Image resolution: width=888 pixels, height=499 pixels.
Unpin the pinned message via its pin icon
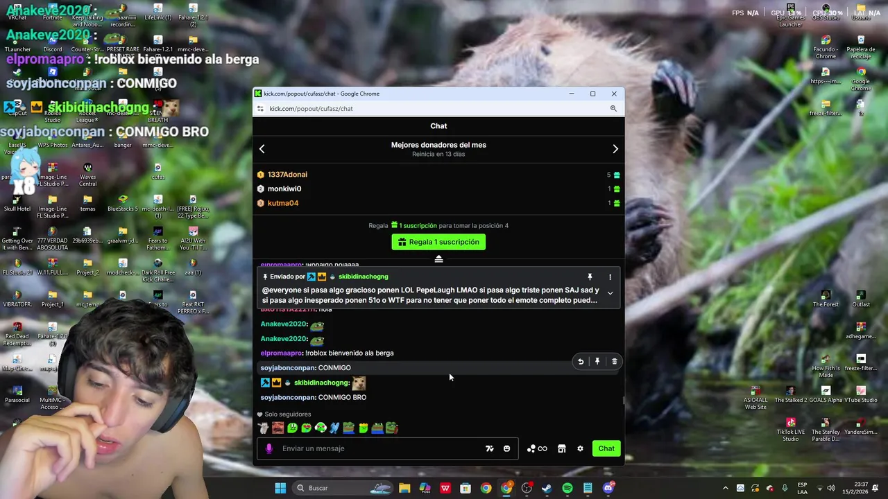coord(590,277)
